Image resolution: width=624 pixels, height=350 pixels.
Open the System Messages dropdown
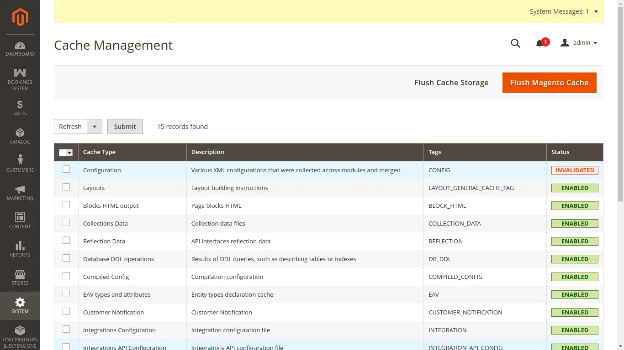(564, 11)
